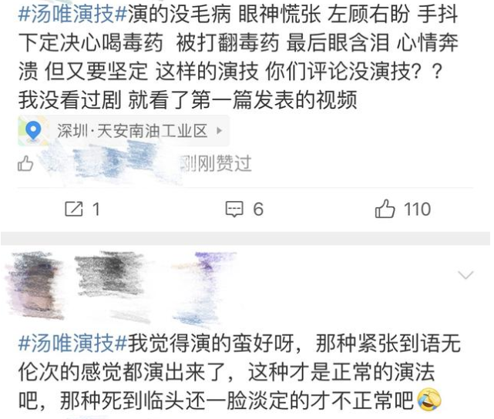Click the blue map pin location icon
The width and height of the screenshot is (494, 419).
tap(33, 131)
